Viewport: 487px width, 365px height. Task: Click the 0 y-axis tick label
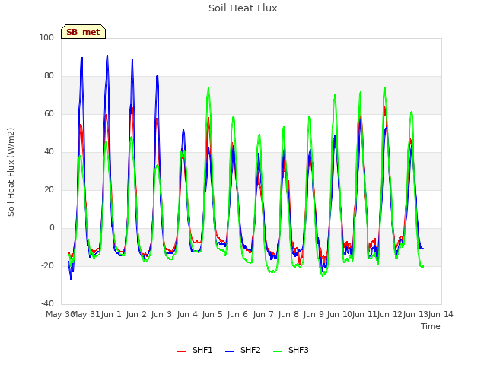(x=52, y=228)
